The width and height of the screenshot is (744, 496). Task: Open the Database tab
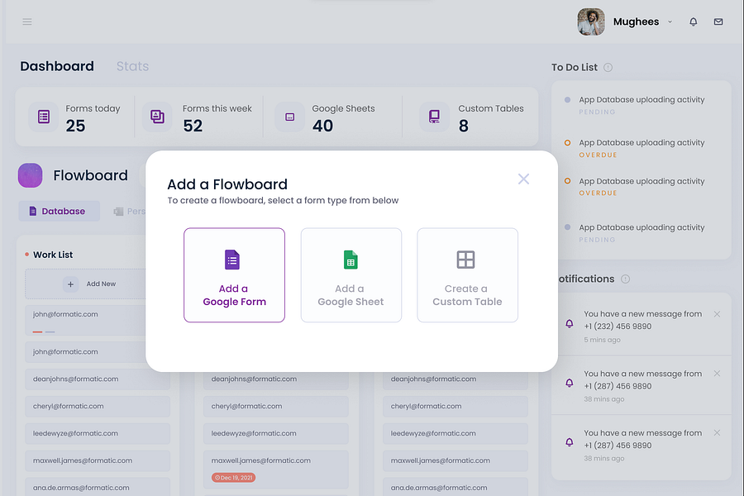[60, 212]
